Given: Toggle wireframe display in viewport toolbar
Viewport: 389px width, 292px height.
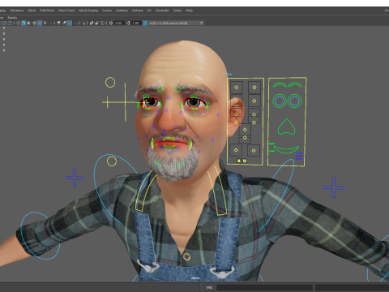Looking at the screenshot, I should (18, 23).
